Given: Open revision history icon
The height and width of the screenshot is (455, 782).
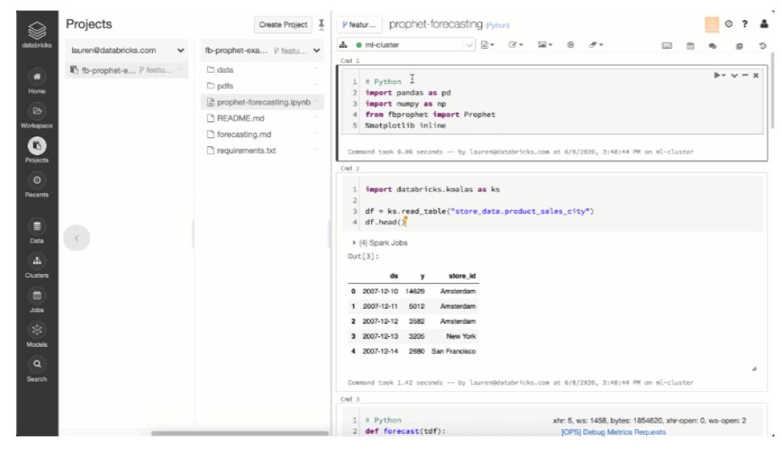Looking at the screenshot, I should coord(763,46).
